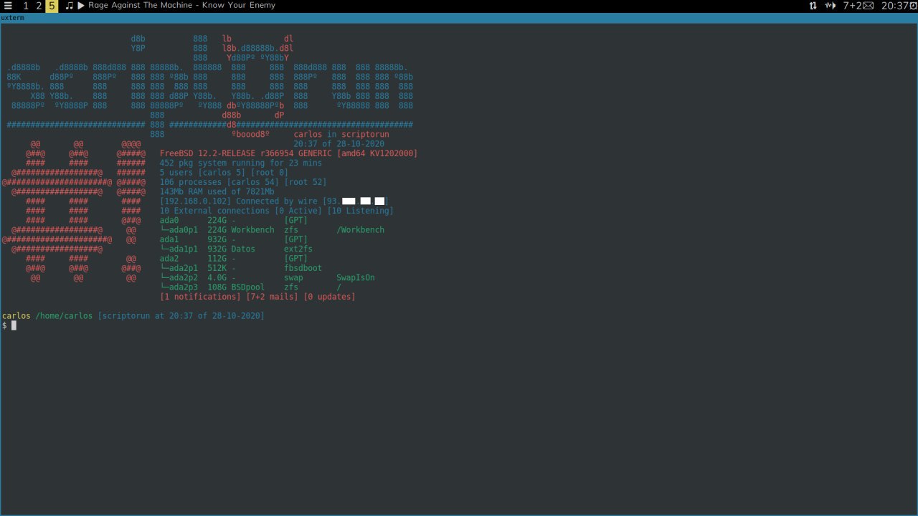
Task: Click the "ada2" disk row
Action: [x=234, y=259]
